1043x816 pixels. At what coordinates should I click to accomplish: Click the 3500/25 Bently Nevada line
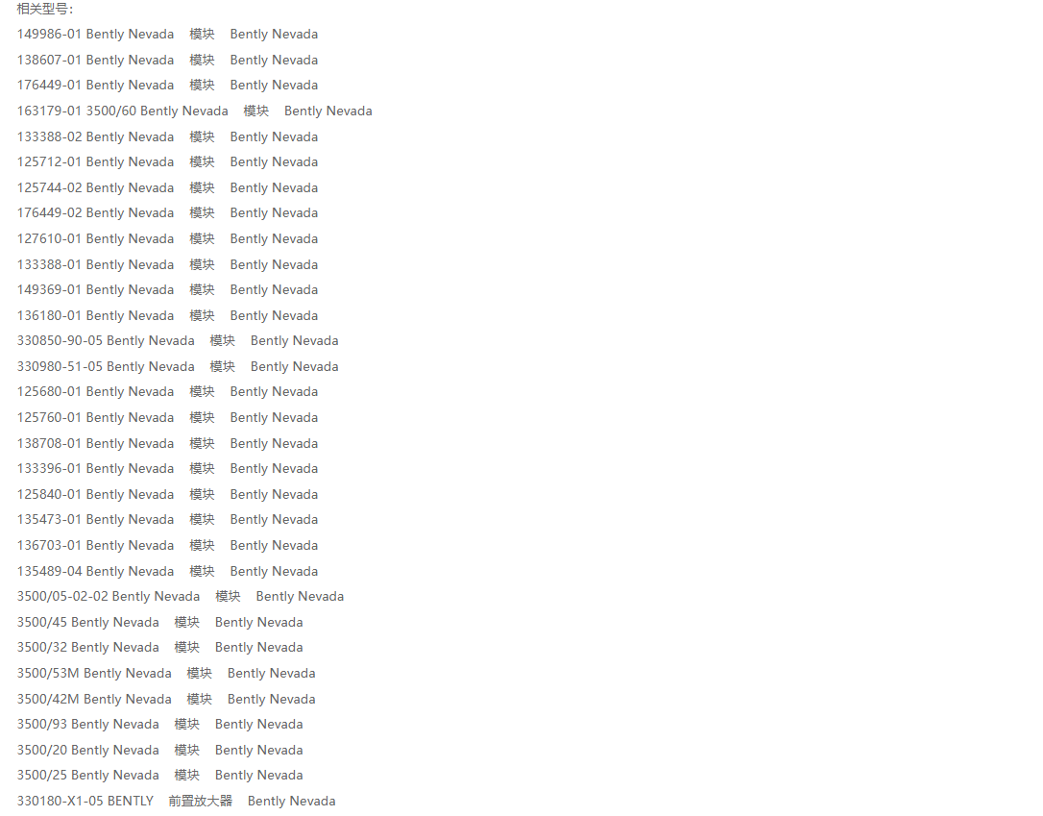point(160,776)
